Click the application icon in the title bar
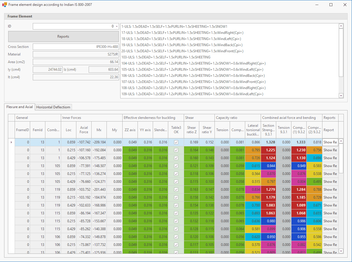This screenshot has width=352, height=262. 4,5
